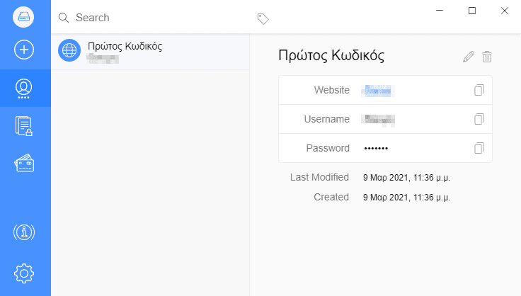Screen dimensions: 521x296
Task: Copy the Username value
Action: click(x=479, y=119)
